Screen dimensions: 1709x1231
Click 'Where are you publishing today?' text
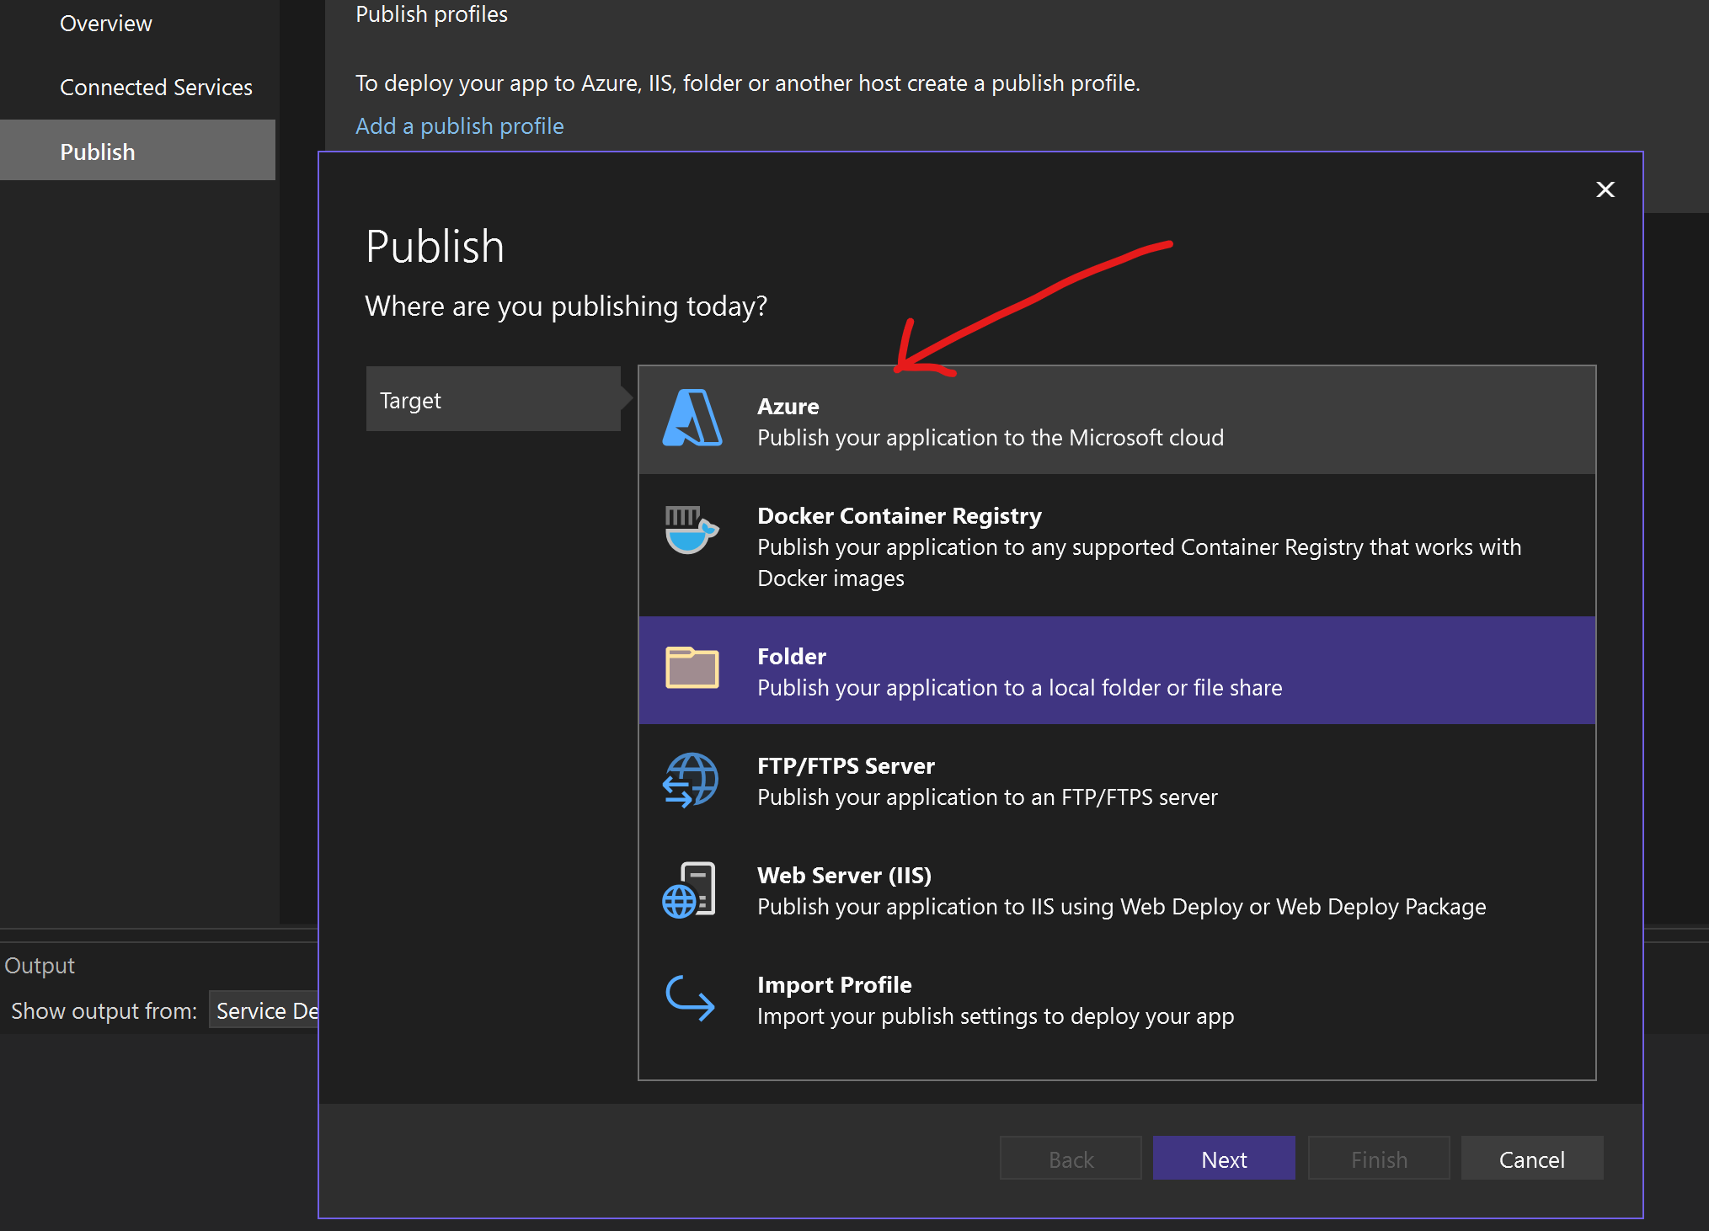566,306
